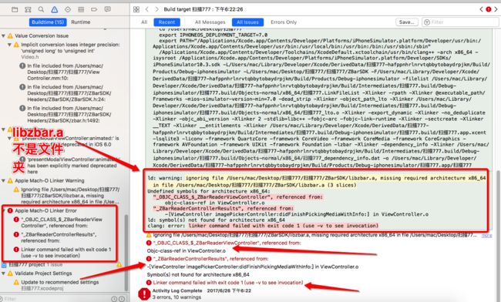Click the info icon next to zbar.h:1492
This screenshot has width=501, height=302.
coord(22,108)
